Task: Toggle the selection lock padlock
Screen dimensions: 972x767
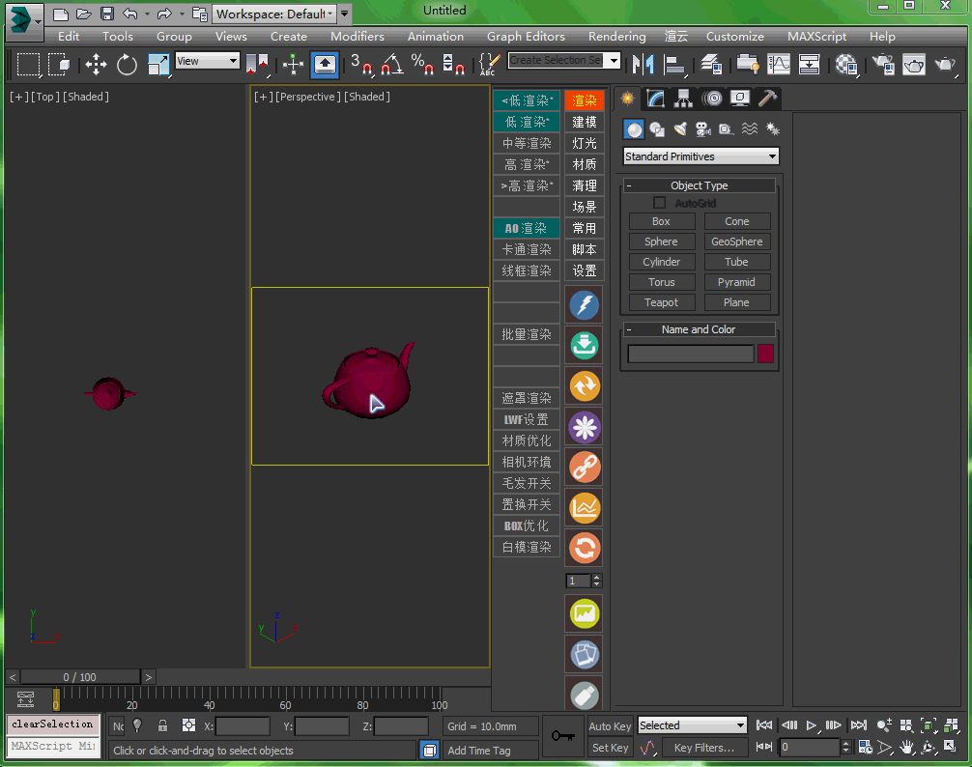Action: pyautogui.click(x=162, y=725)
